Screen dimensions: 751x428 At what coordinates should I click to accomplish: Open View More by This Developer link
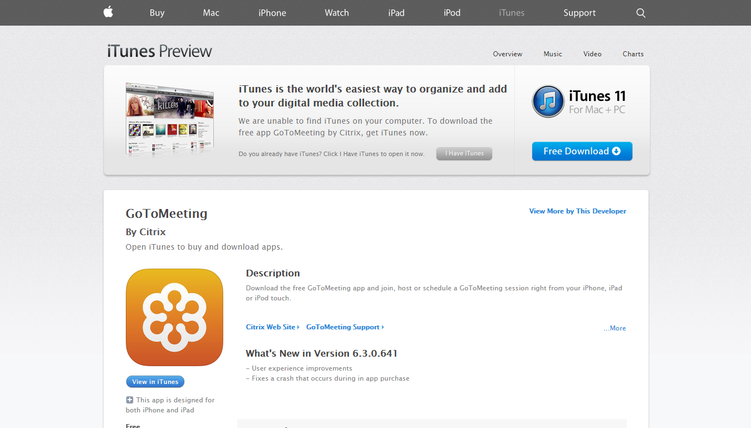pyautogui.click(x=577, y=211)
